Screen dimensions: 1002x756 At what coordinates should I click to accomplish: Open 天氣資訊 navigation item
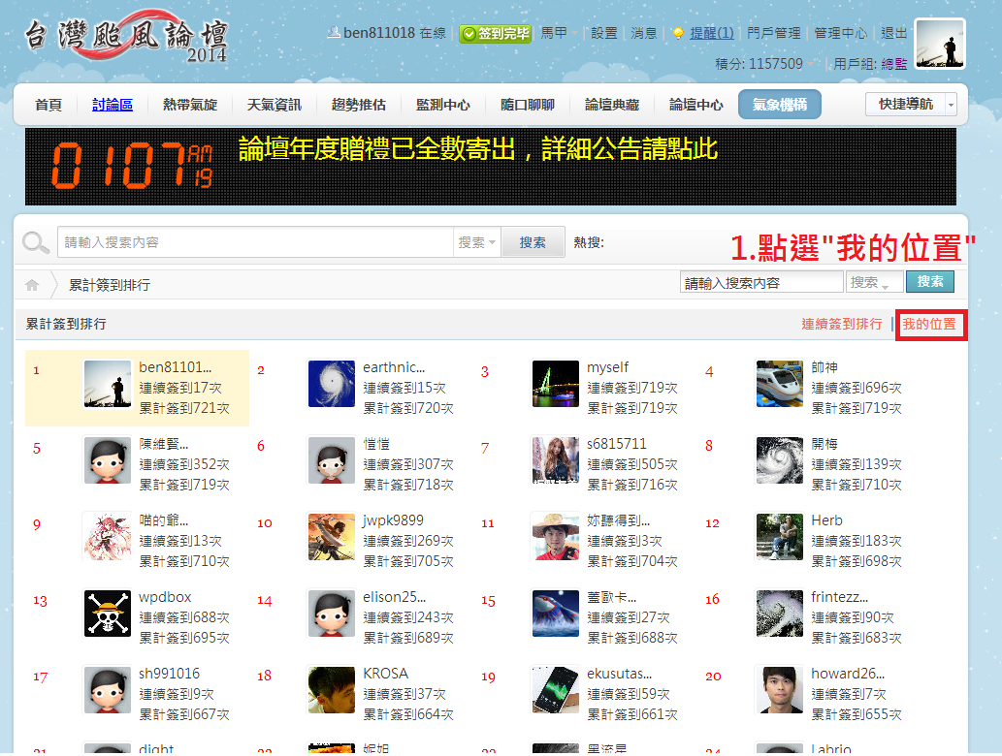pyautogui.click(x=275, y=105)
